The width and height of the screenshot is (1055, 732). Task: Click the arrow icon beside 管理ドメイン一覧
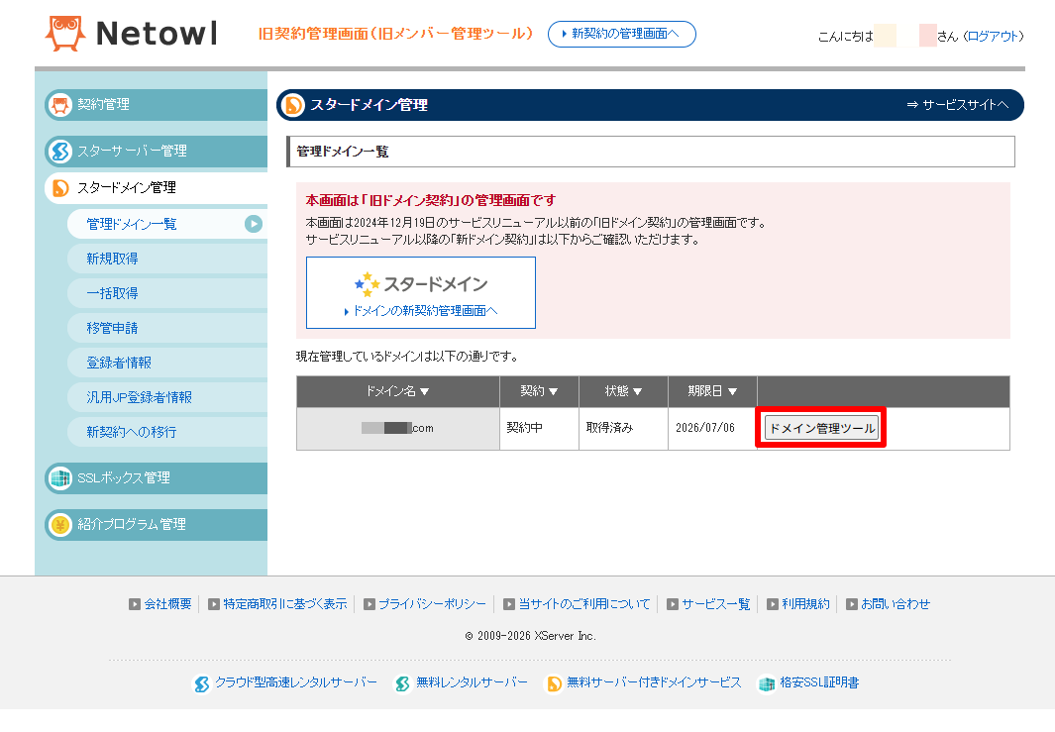254,224
